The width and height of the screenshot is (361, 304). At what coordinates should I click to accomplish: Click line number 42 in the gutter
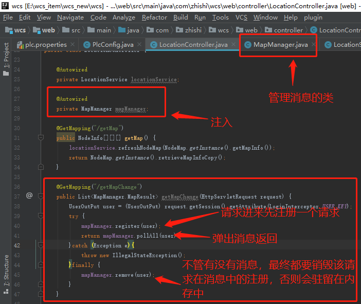click(17, 245)
